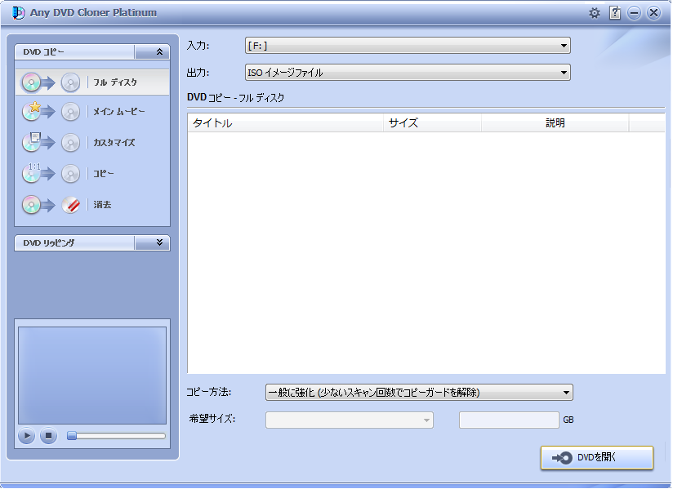The height and width of the screenshot is (489, 673).
Task: Click the video preview area
Action: pos(92,376)
